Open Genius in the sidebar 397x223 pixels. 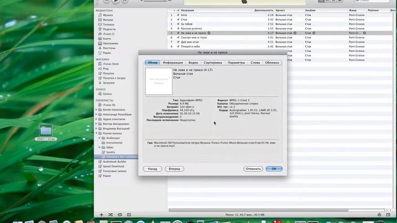click(107, 94)
